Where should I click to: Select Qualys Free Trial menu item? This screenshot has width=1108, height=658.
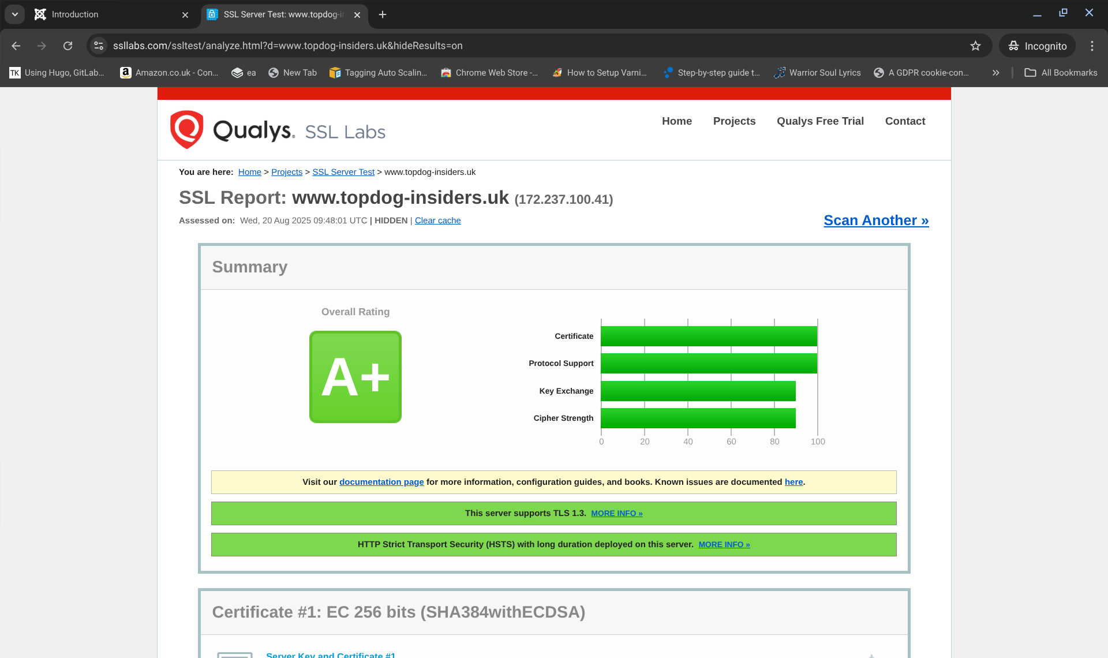click(x=820, y=121)
